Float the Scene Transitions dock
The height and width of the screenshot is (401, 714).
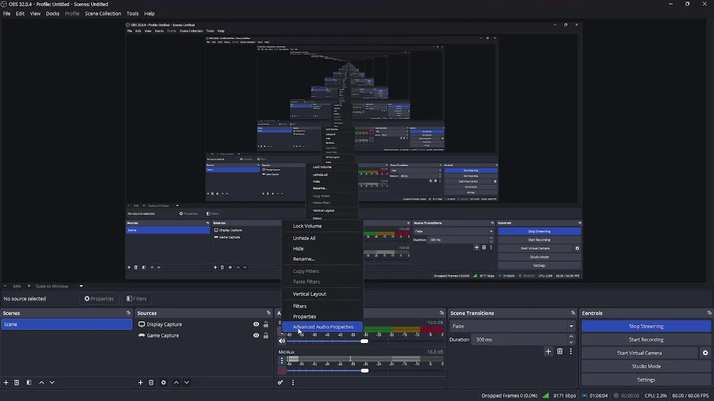(x=573, y=313)
